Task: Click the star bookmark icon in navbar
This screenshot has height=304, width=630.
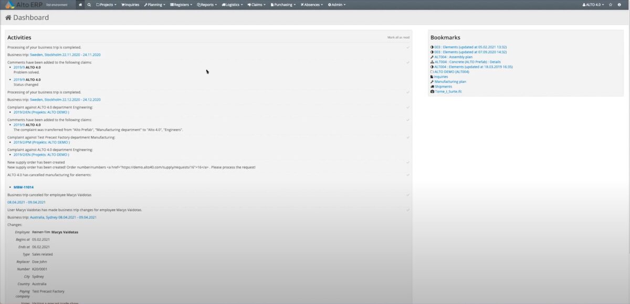Action: pyautogui.click(x=611, y=4)
